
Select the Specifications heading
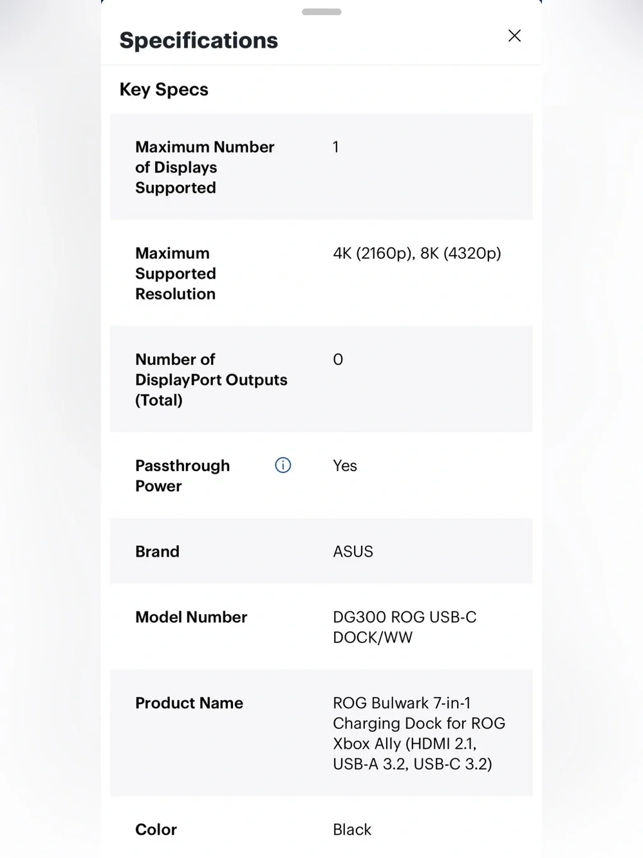pos(199,41)
